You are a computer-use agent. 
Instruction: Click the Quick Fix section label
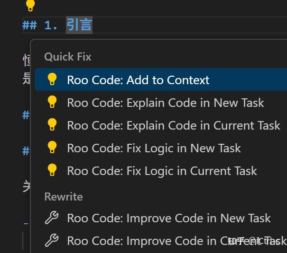(68, 57)
